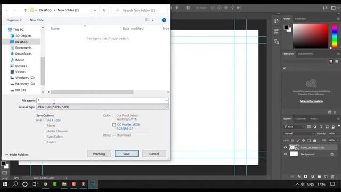Open Windows taskbar search
This screenshot has height=192, width=341.
coord(15,184)
